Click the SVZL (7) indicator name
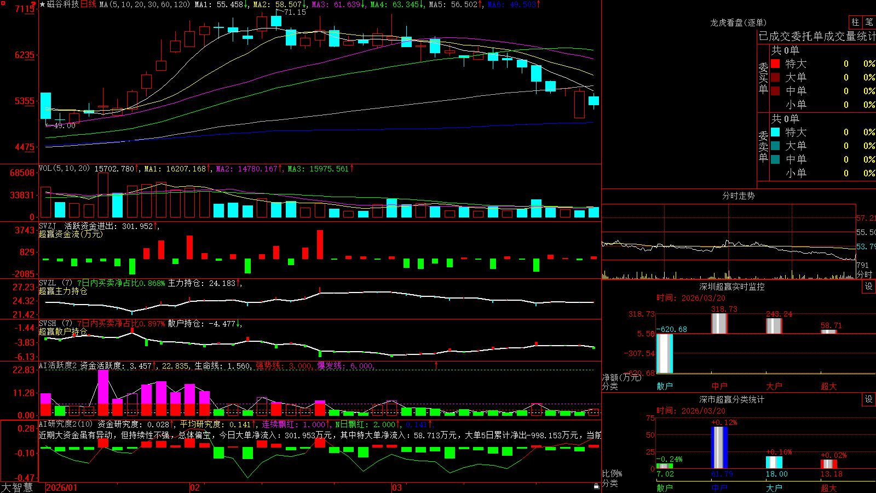The width and height of the screenshot is (876, 493). (x=55, y=283)
